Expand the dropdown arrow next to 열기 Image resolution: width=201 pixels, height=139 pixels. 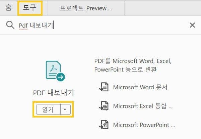pos(65,109)
